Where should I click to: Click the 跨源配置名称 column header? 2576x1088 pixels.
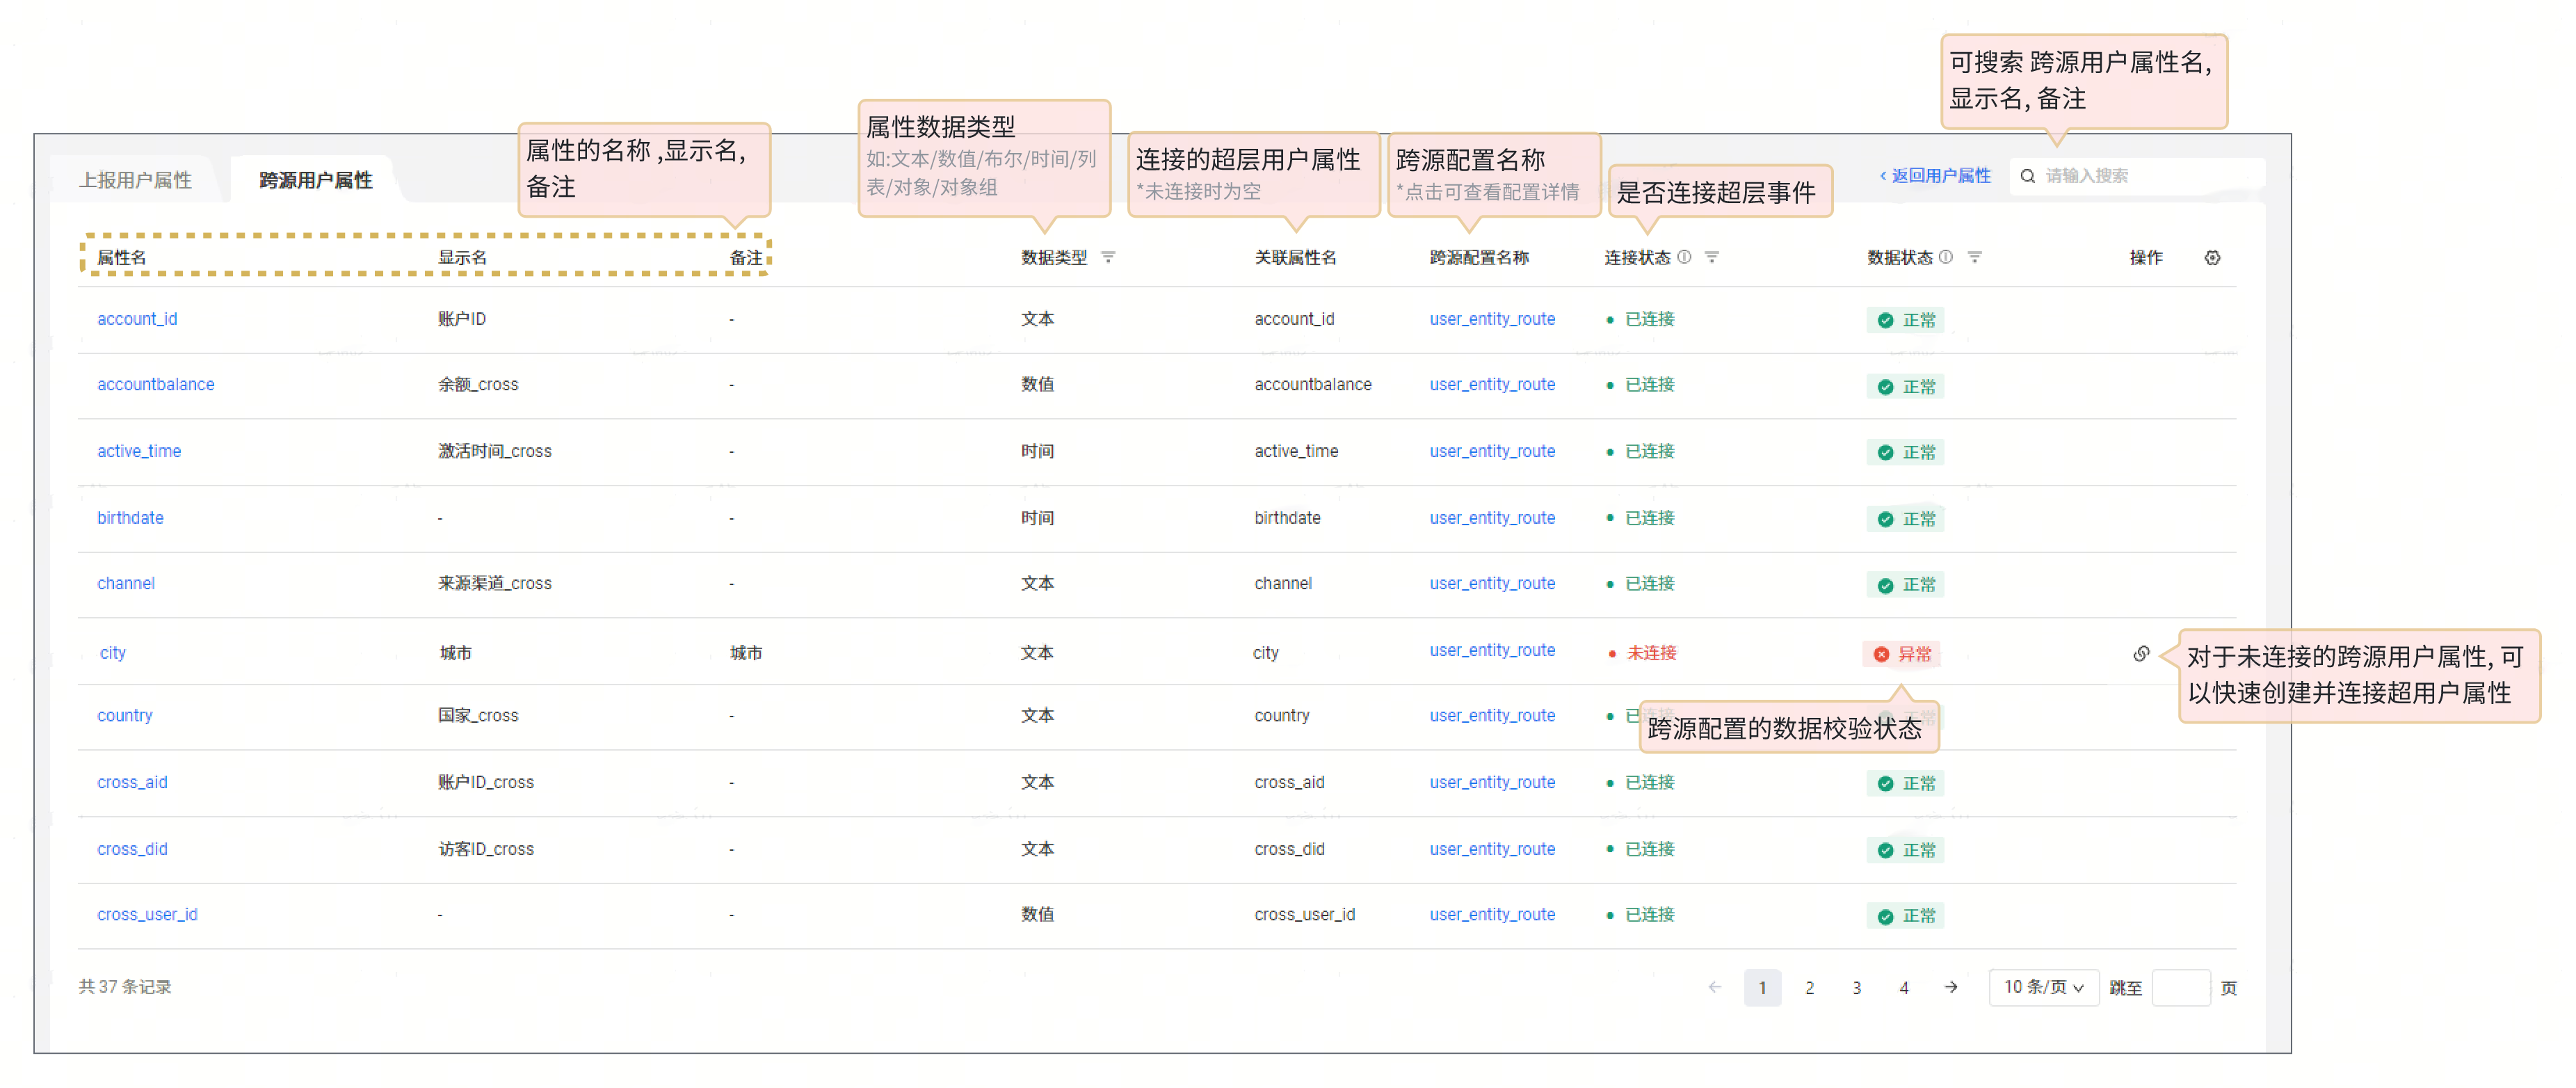point(1479,258)
